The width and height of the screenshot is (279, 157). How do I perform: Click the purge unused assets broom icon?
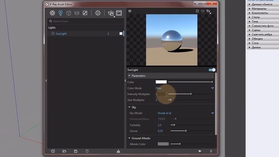click(118, 151)
